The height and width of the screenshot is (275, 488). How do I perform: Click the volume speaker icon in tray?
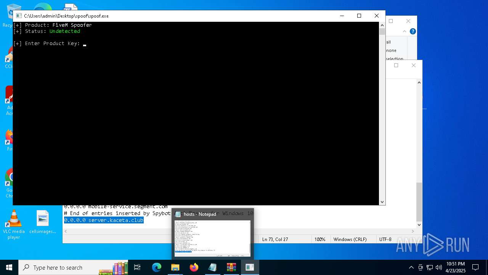point(439,267)
